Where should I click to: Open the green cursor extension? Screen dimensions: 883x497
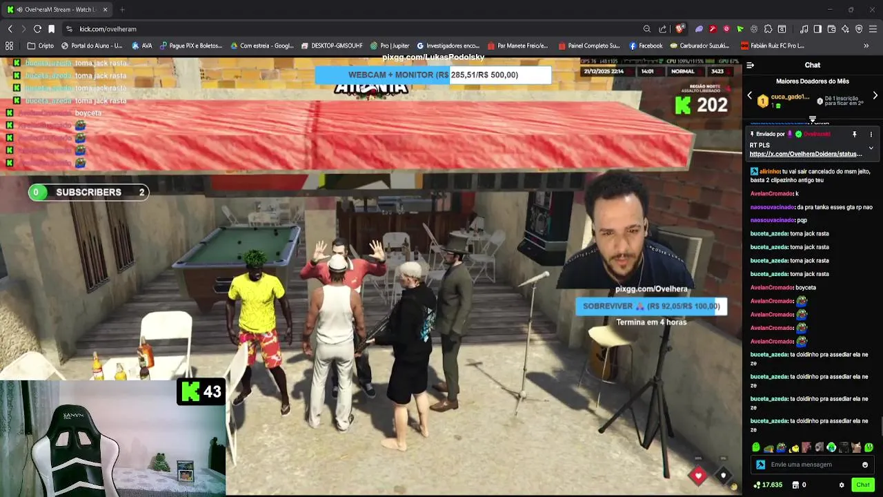pyautogui.click(x=740, y=29)
